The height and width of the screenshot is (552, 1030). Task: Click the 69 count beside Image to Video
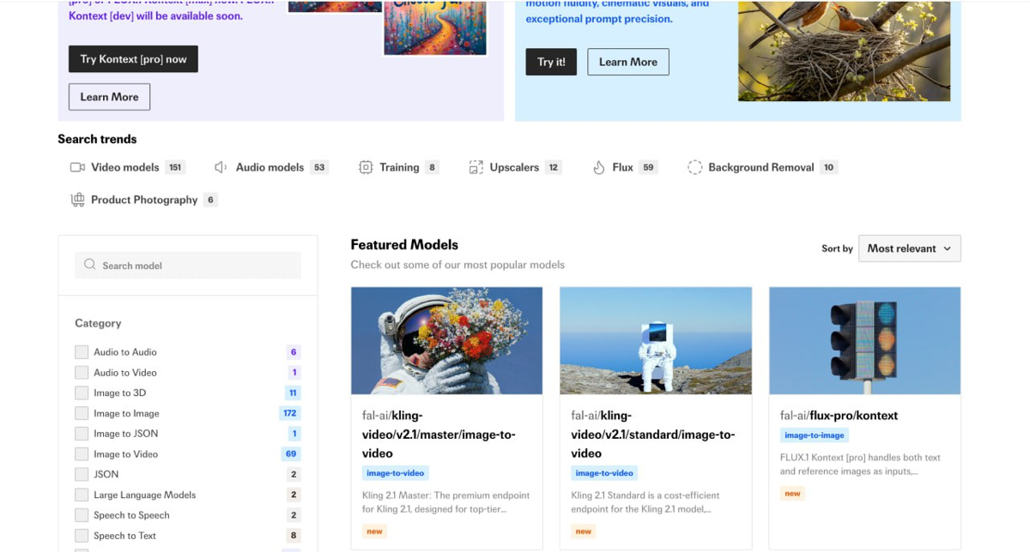[x=291, y=454]
